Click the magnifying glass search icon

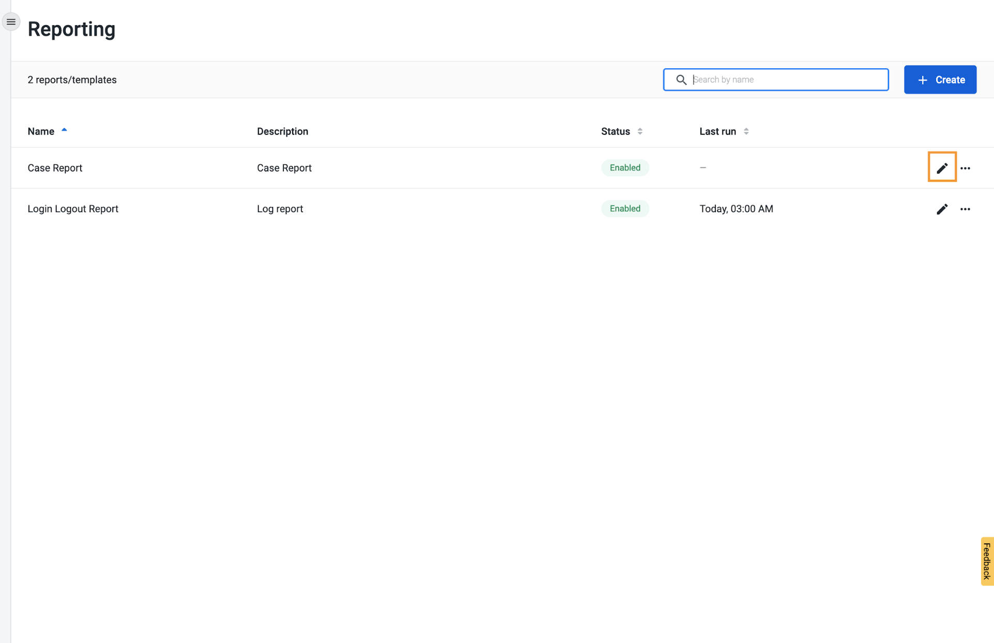pos(681,80)
